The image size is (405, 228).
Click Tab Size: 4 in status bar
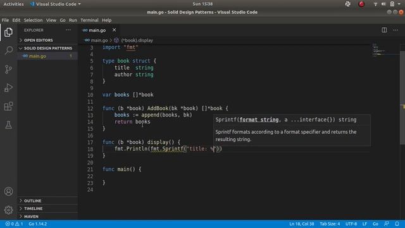(x=330, y=224)
